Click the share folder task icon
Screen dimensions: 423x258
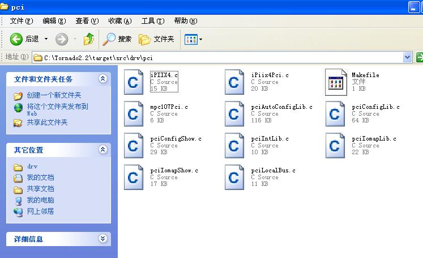point(18,122)
